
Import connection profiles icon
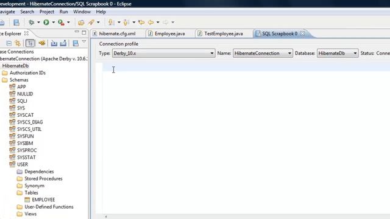[x=54, y=43]
